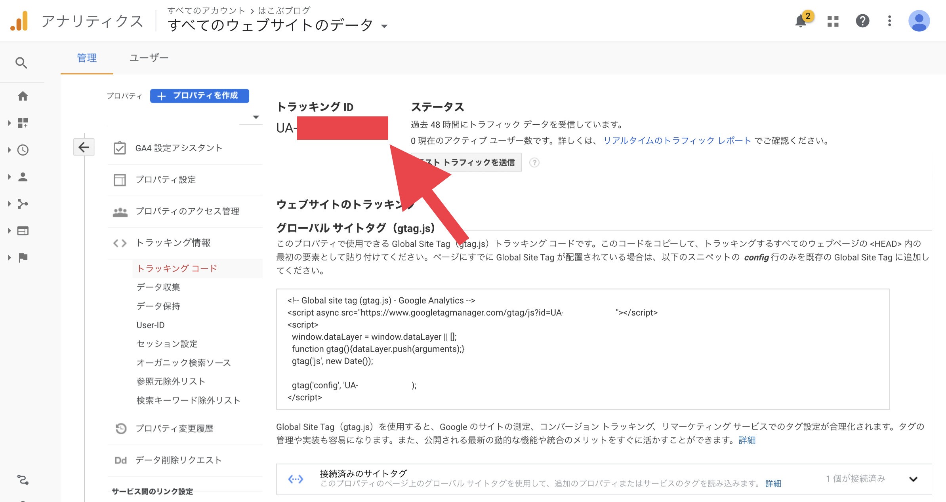The height and width of the screenshot is (502, 946).
Task: Select 参照元除外リスト submenu item
Action: tap(171, 381)
